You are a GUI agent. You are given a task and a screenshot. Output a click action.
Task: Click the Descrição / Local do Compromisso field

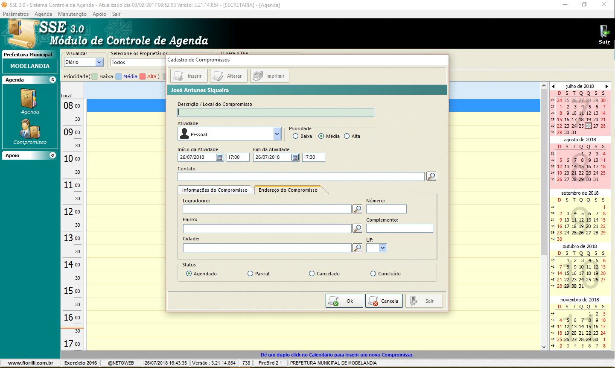pyautogui.click(x=276, y=113)
